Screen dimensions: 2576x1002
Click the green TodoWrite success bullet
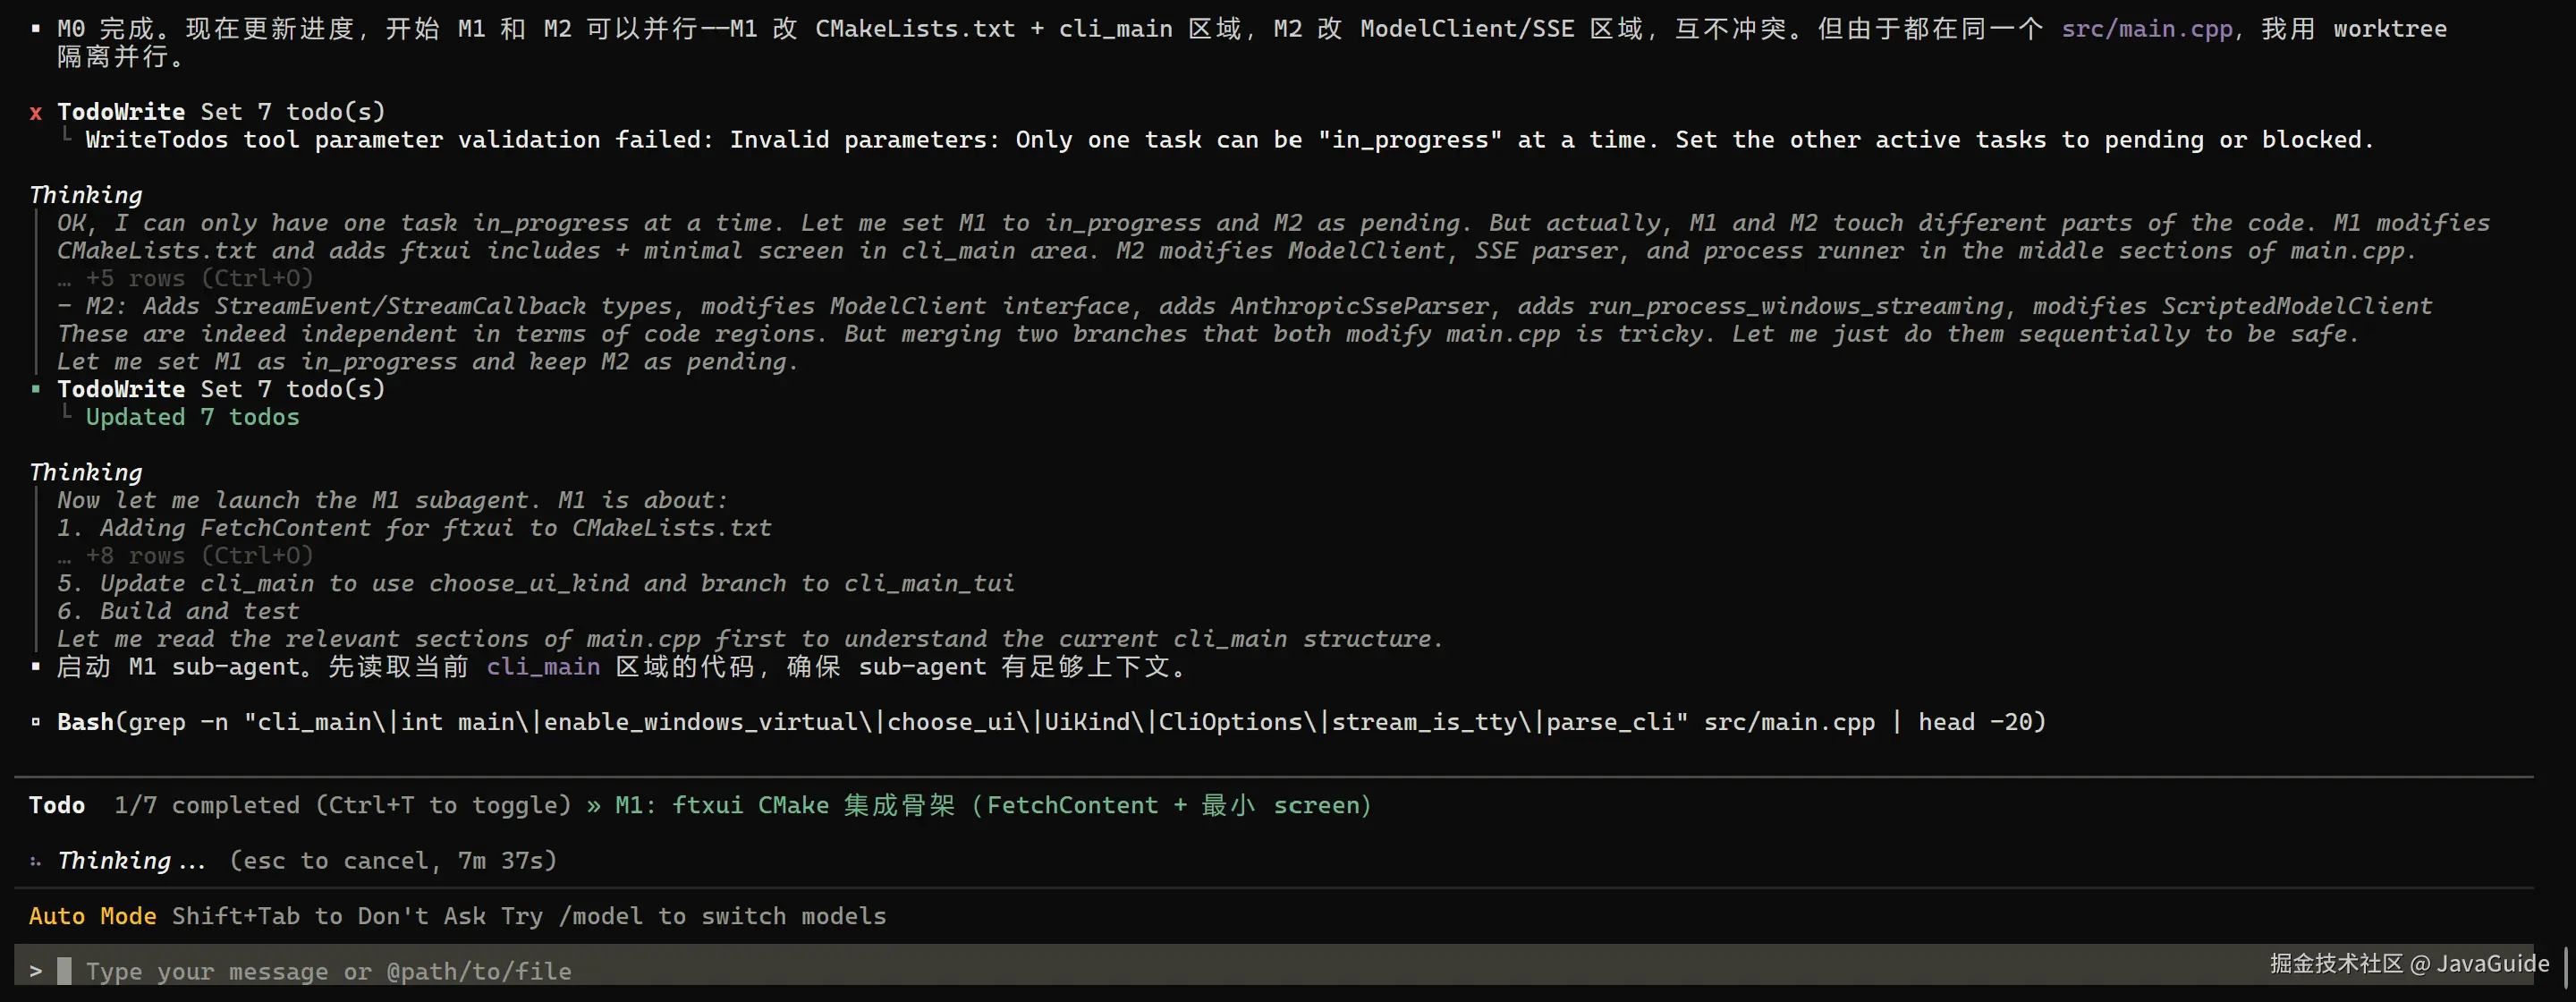click(x=36, y=389)
